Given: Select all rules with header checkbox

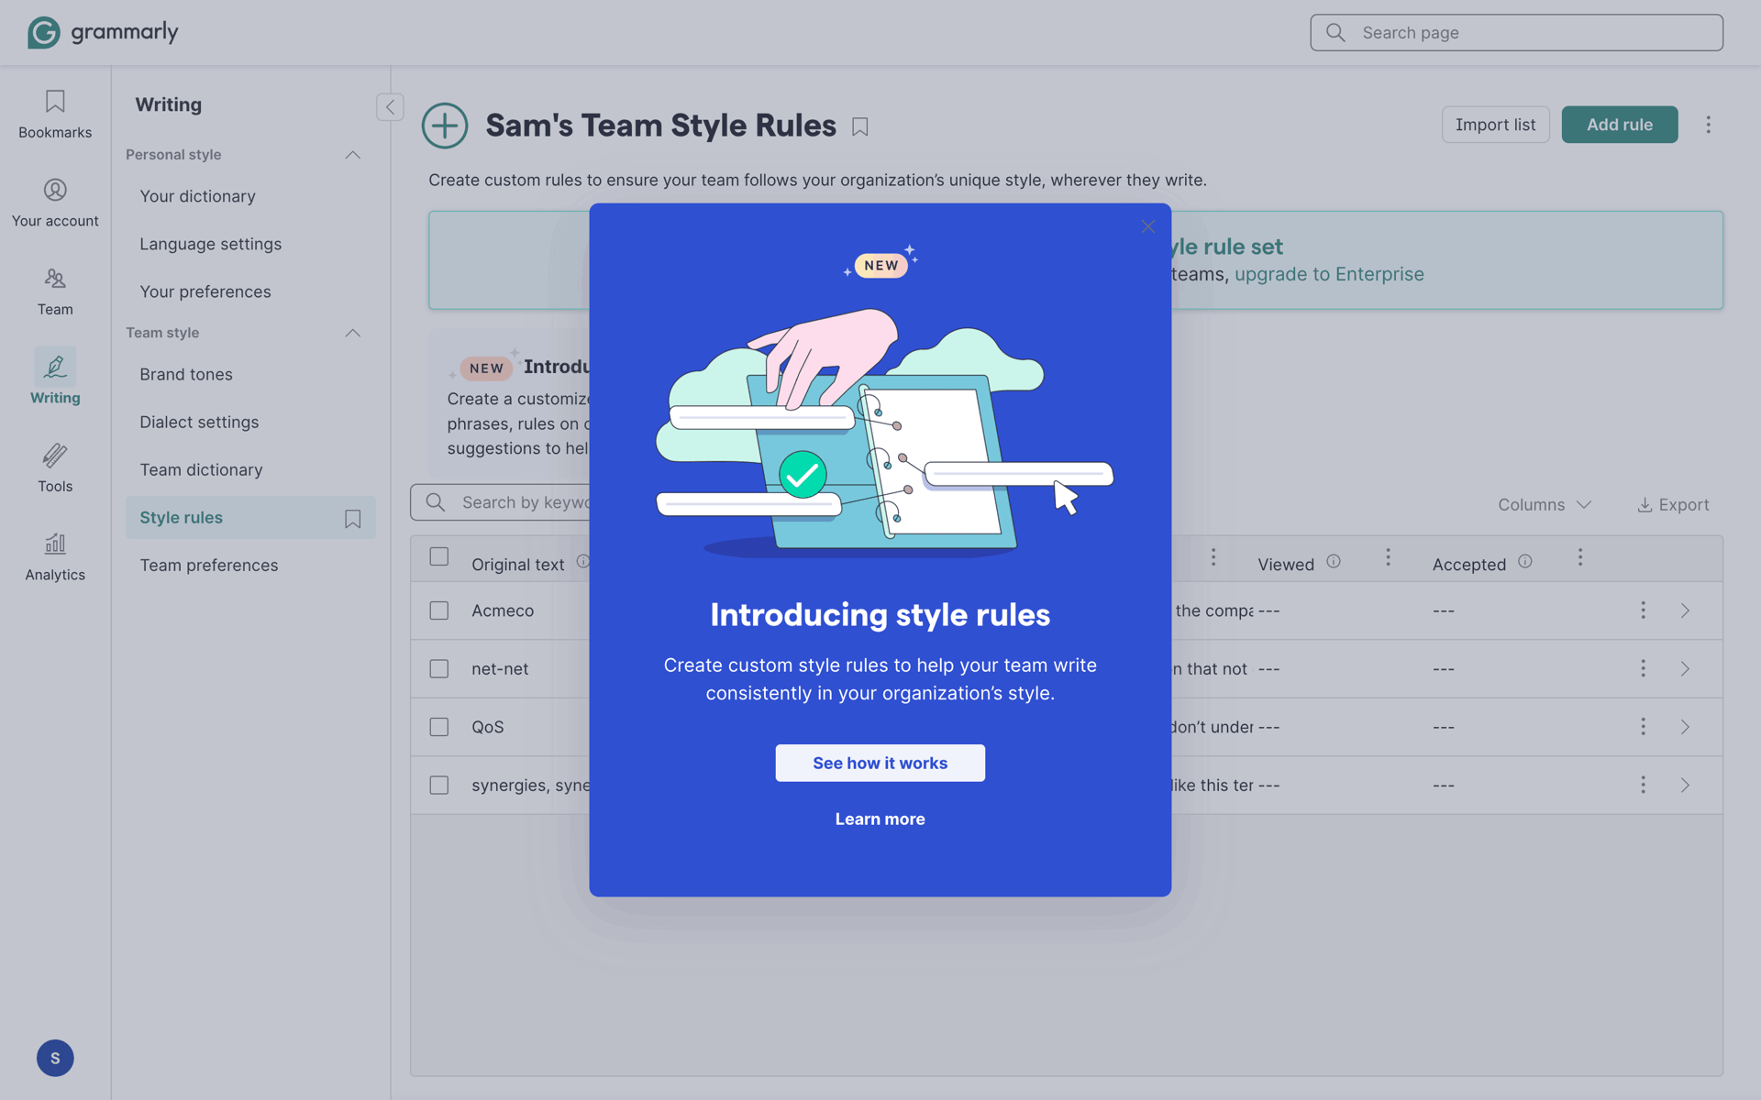Looking at the screenshot, I should point(439,556).
